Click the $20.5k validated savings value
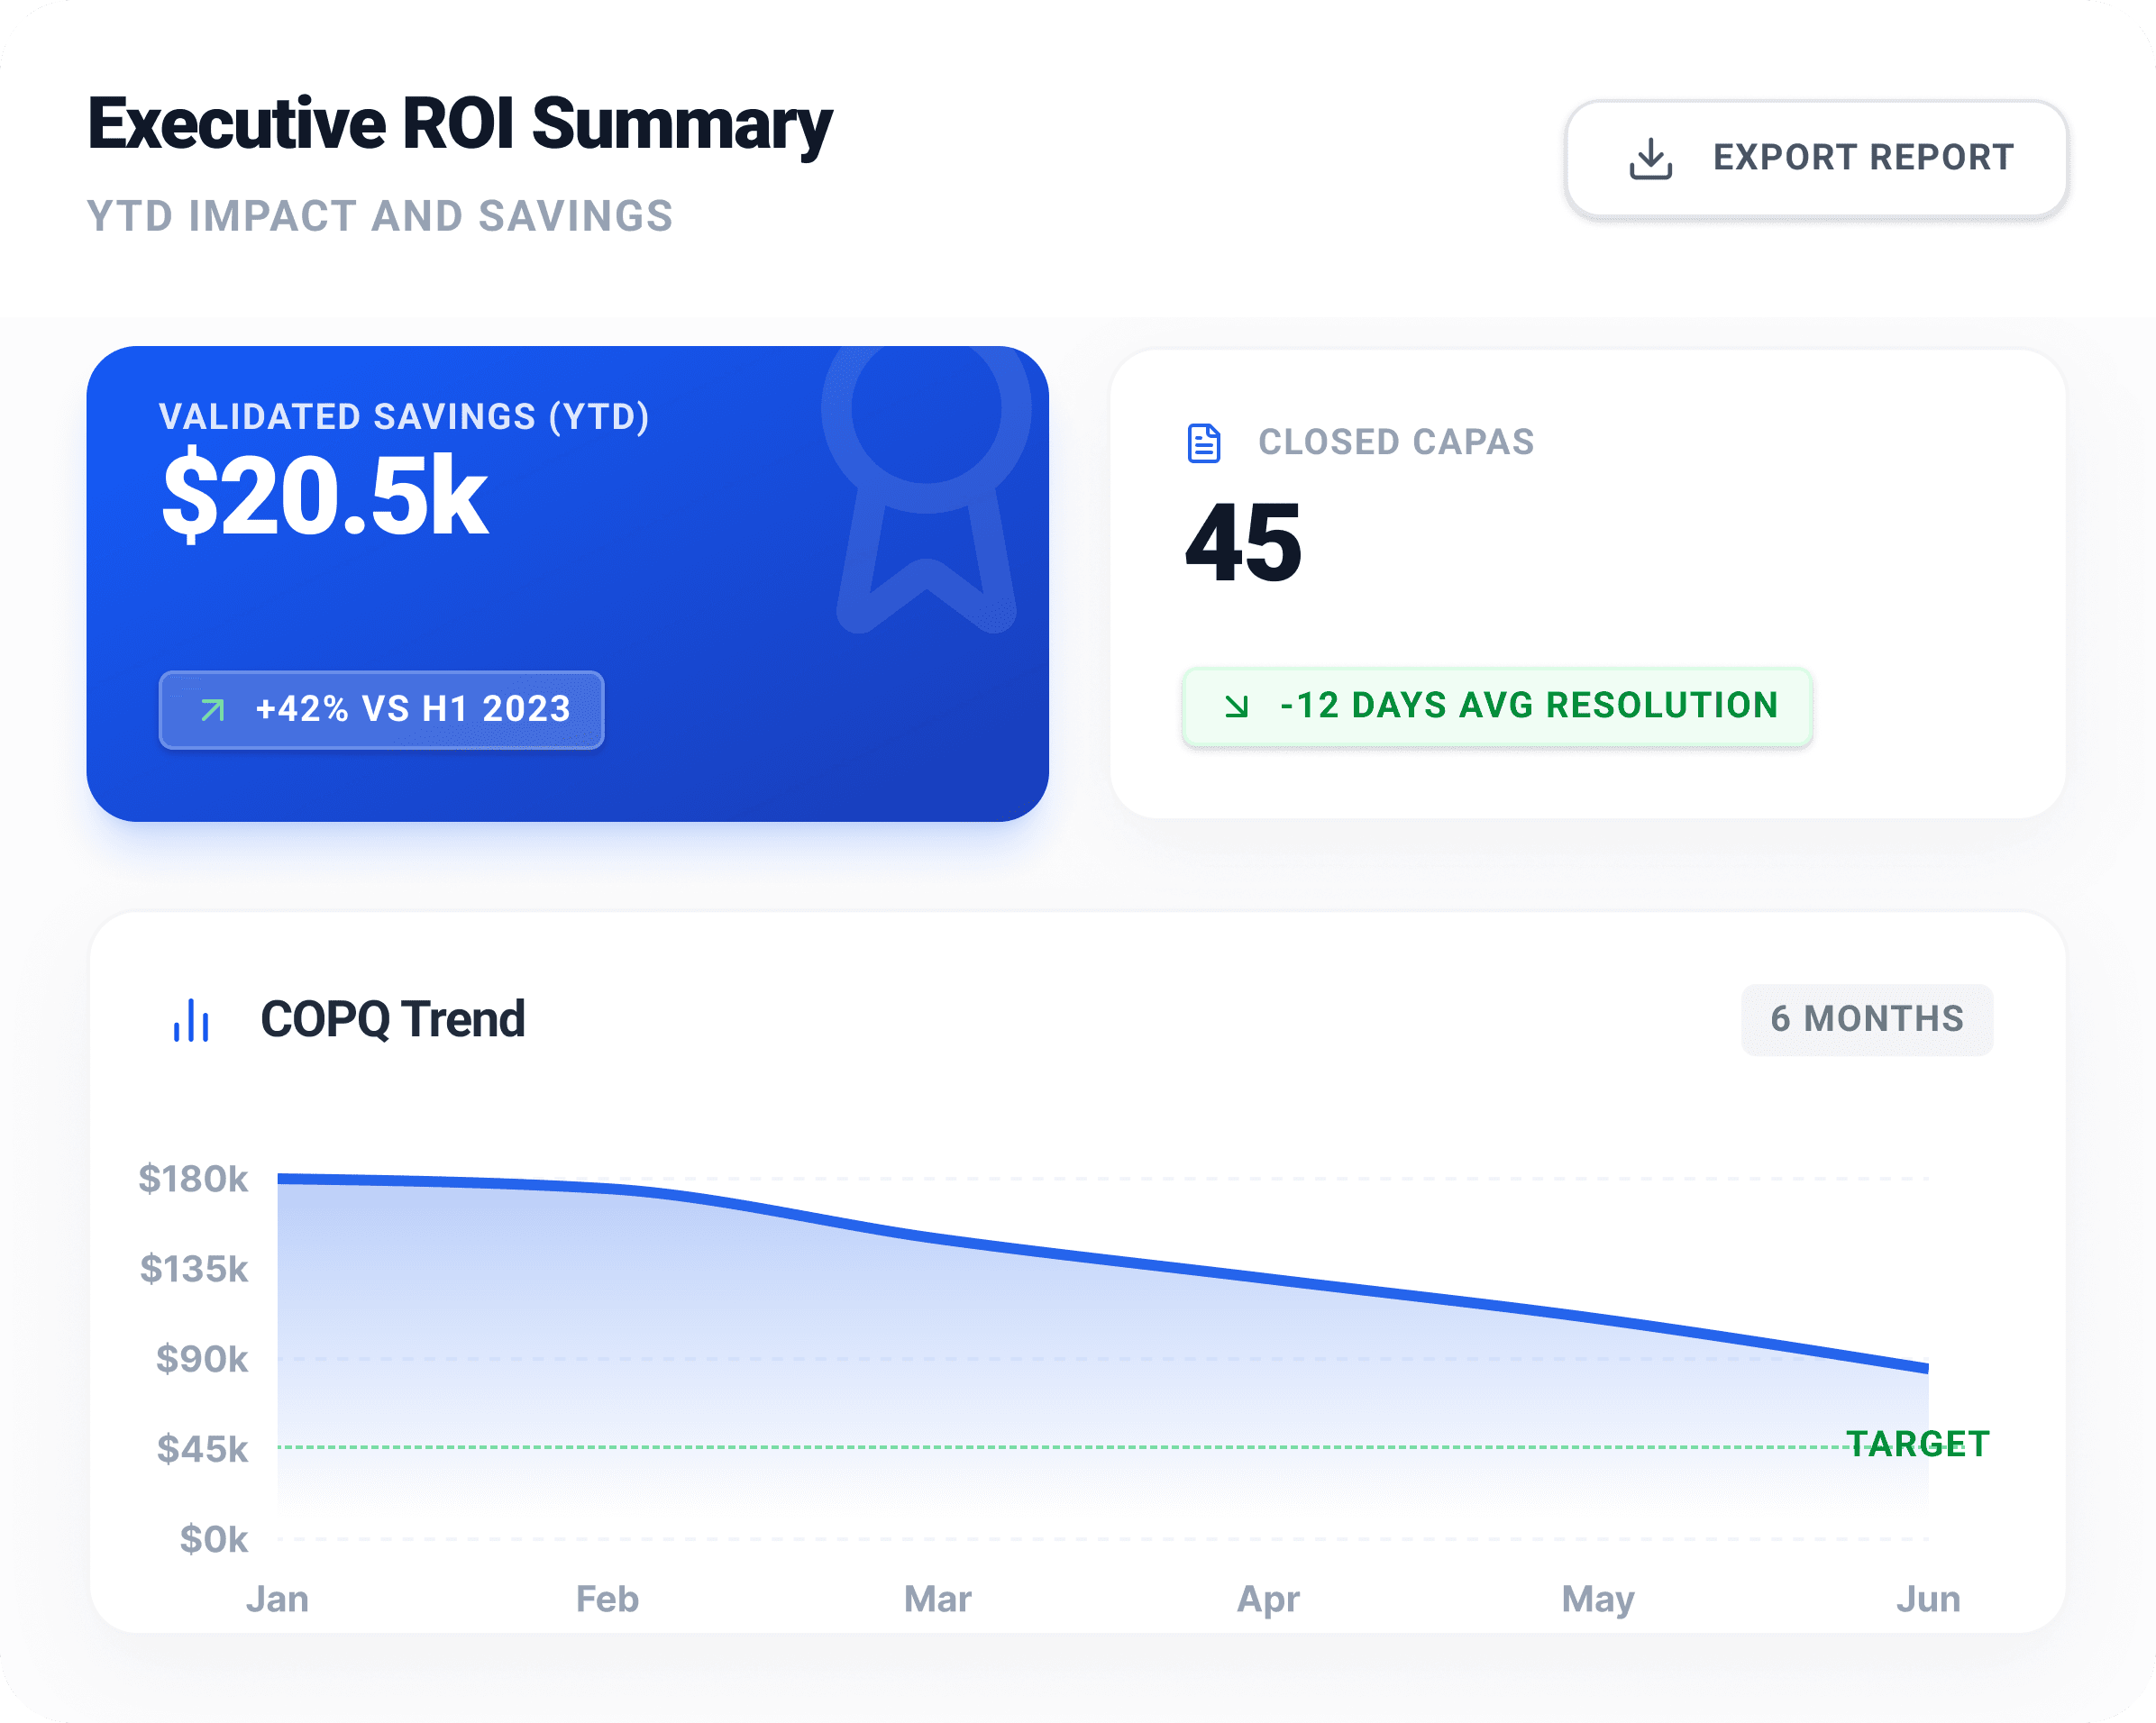The width and height of the screenshot is (2156, 1723). [325, 496]
